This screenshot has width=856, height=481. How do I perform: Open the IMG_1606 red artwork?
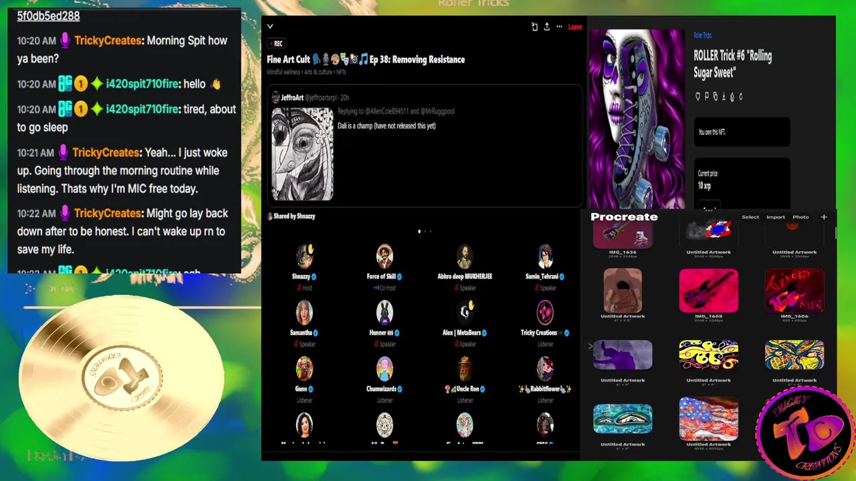point(794,291)
